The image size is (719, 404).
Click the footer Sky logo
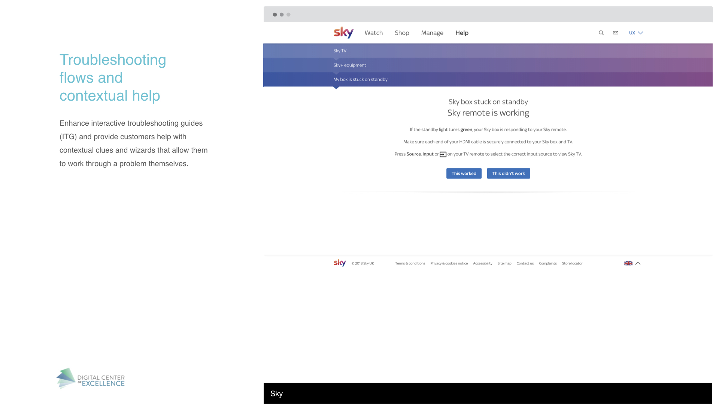pyautogui.click(x=340, y=263)
